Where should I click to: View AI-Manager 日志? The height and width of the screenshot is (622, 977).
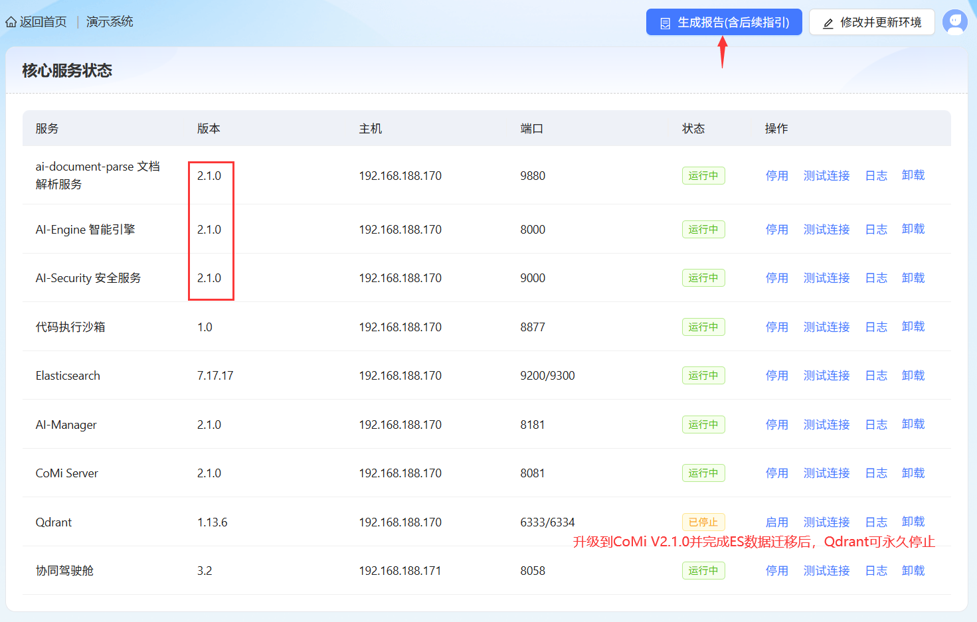[876, 424]
